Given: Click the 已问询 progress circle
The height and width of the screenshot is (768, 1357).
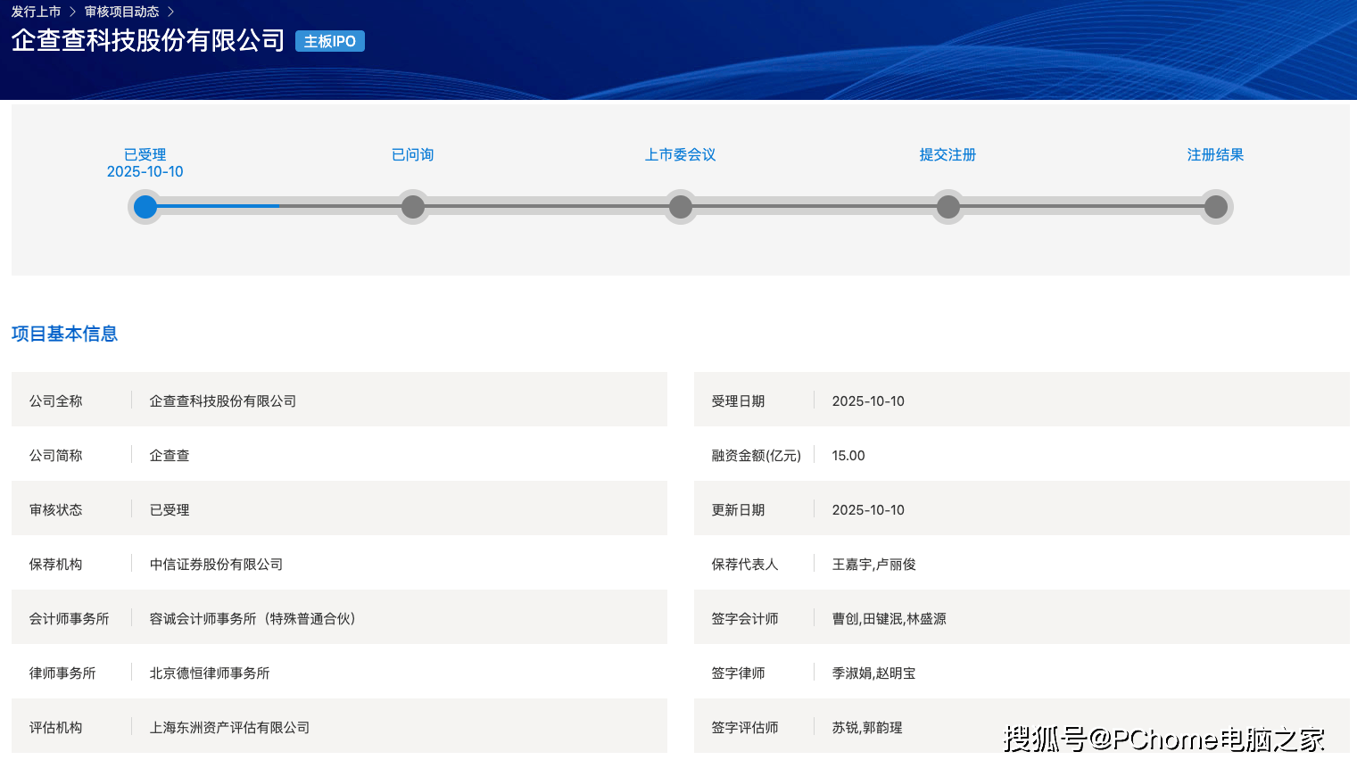Looking at the screenshot, I should pyautogui.click(x=413, y=207).
